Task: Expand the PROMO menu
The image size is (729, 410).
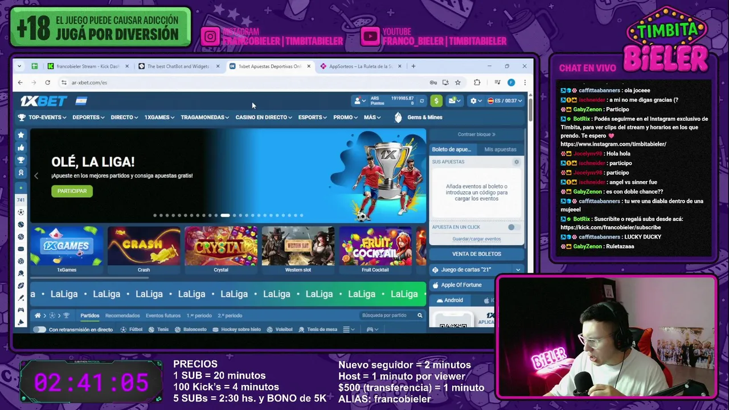Action: 346,117
